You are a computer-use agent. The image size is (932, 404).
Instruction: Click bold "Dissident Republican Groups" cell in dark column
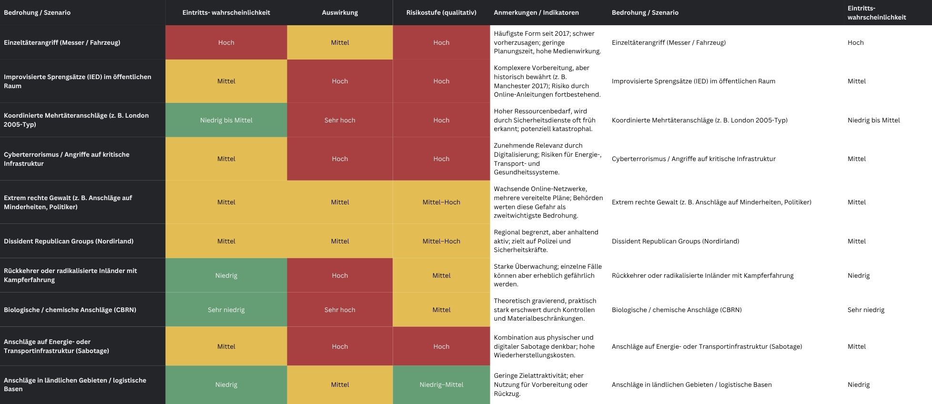point(69,241)
